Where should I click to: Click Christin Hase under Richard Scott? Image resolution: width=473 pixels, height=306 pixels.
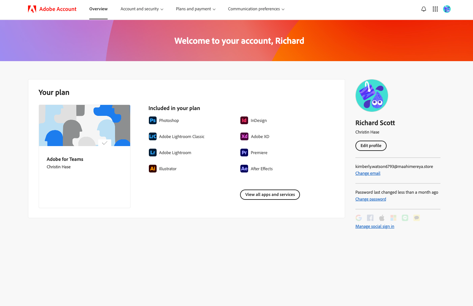click(x=367, y=132)
